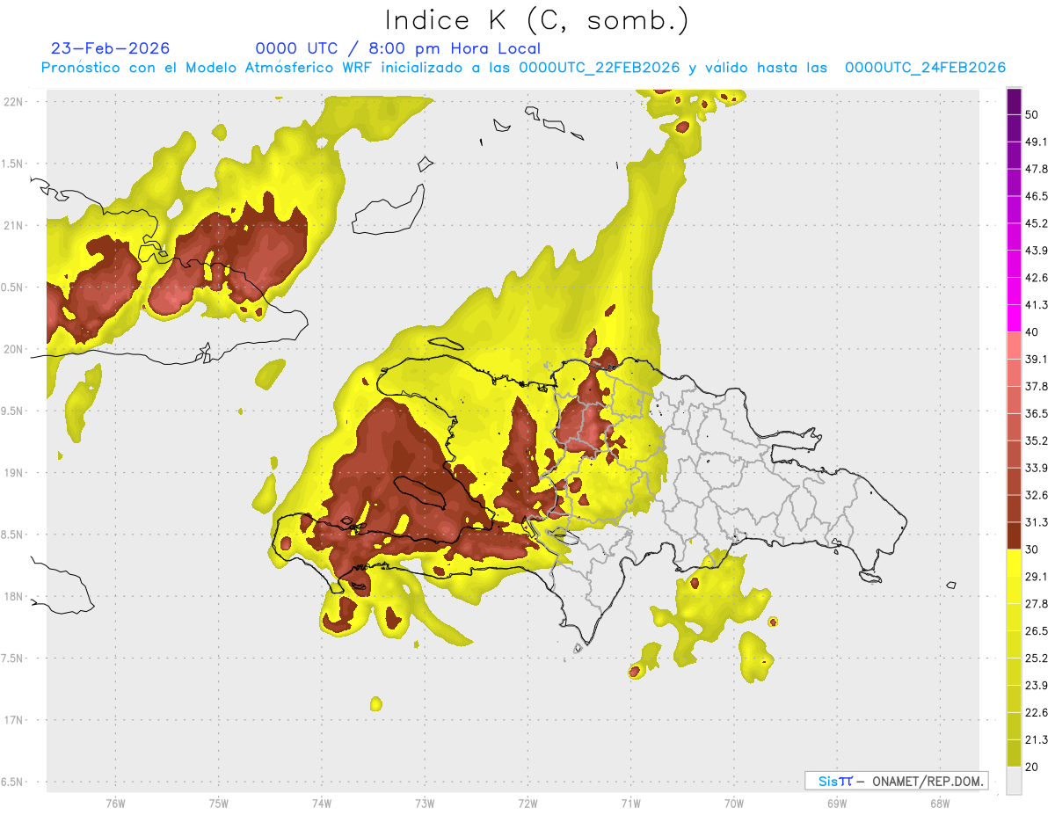Click the SisTT ONAMET/REP.DOM. credit box
This screenshot has width=1055, height=815.
pos(896,781)
